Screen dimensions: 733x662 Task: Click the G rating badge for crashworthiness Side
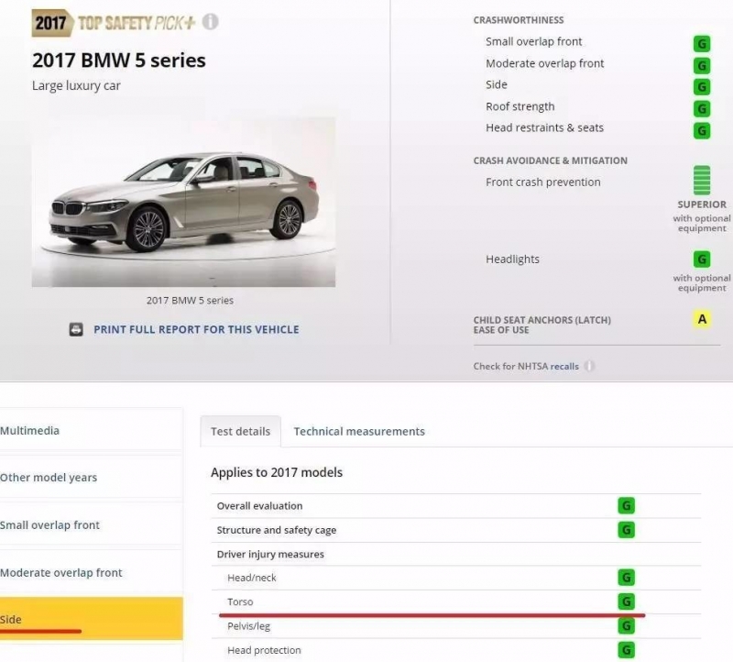click(x=701, y=87)
